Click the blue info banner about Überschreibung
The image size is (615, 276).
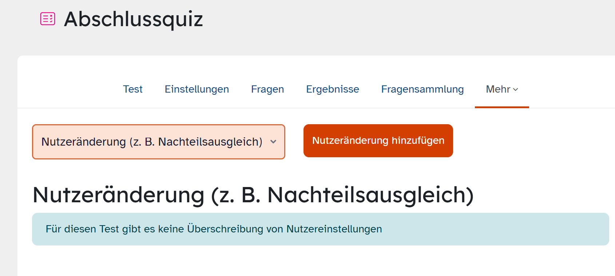click(321, 229)
